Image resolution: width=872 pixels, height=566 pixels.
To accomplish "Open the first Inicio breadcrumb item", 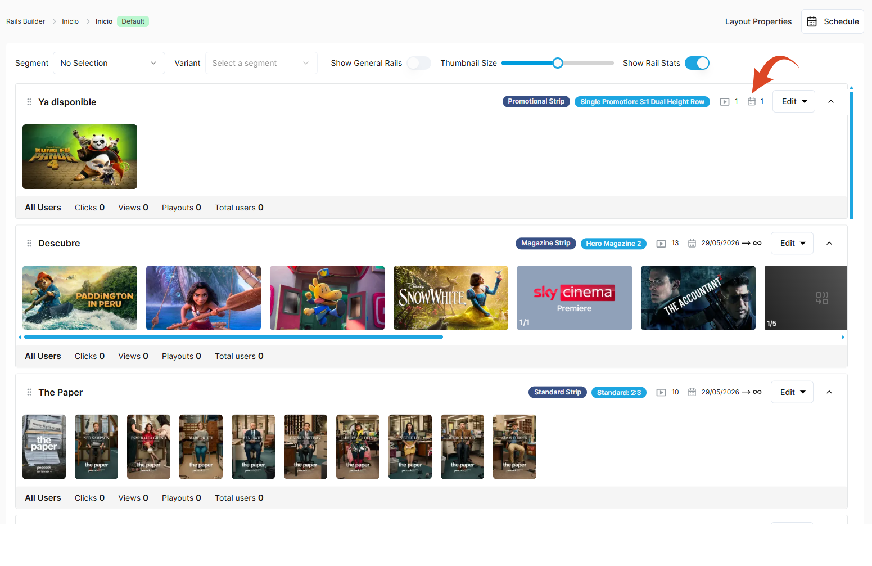I will tap(70, 21).
